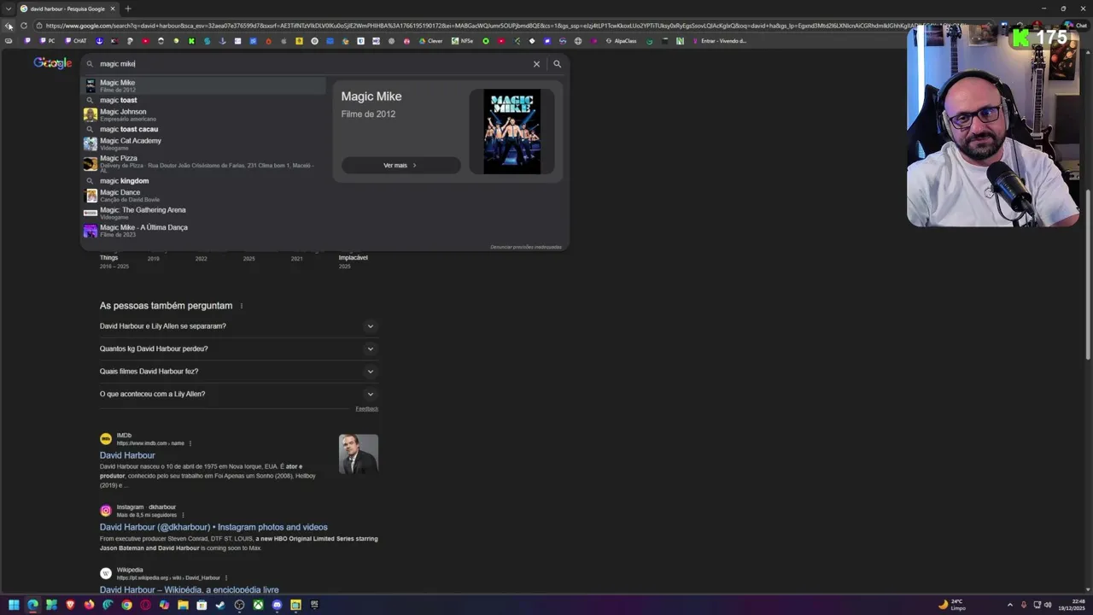Open the weather widget showing 24°C Limpo
The width and height of the screenshot is (1093, 615).
(x=952, y=605)
